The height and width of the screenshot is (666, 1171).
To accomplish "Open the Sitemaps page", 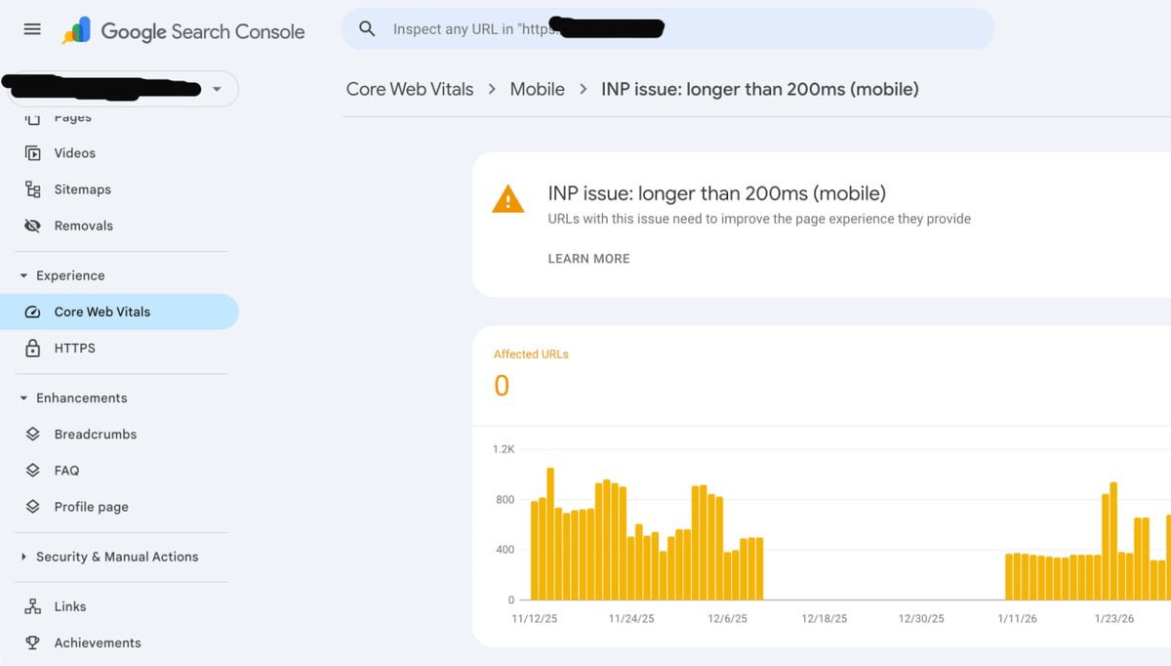I will pos(83,189).
